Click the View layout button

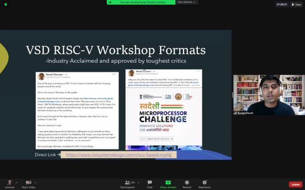296,5
